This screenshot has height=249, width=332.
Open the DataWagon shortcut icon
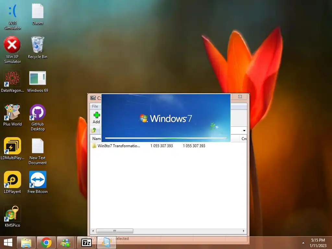point(12,82)
